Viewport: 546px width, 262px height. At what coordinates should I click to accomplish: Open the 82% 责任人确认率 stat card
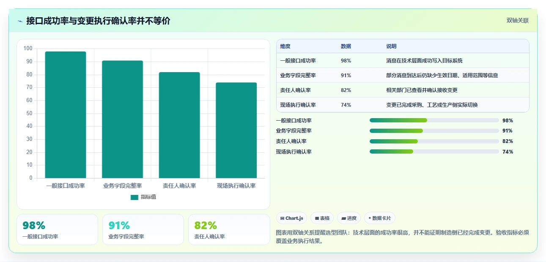pos(229,230)
